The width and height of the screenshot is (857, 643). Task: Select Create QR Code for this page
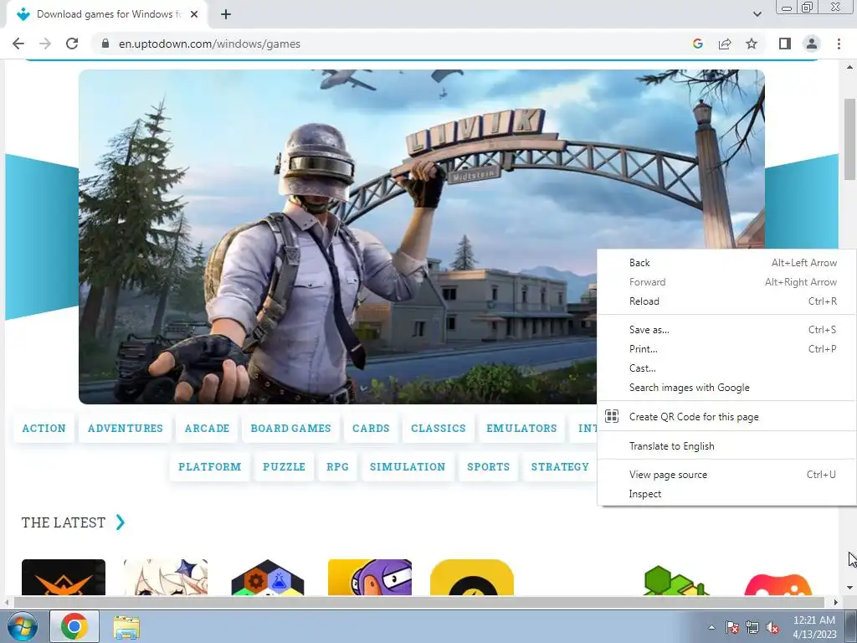coord(727,417)
